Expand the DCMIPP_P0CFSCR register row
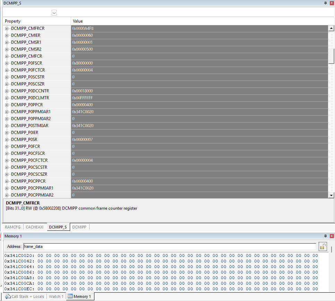335x301 pixels. coord(7,153)
